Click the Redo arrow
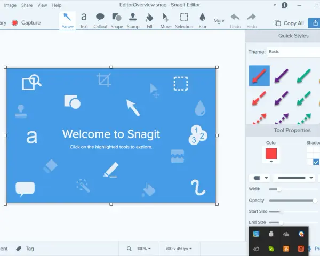320x256 pixels. coord(251,21)
